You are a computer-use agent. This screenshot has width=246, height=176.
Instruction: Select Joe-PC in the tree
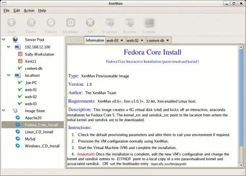tap(31, 83)
